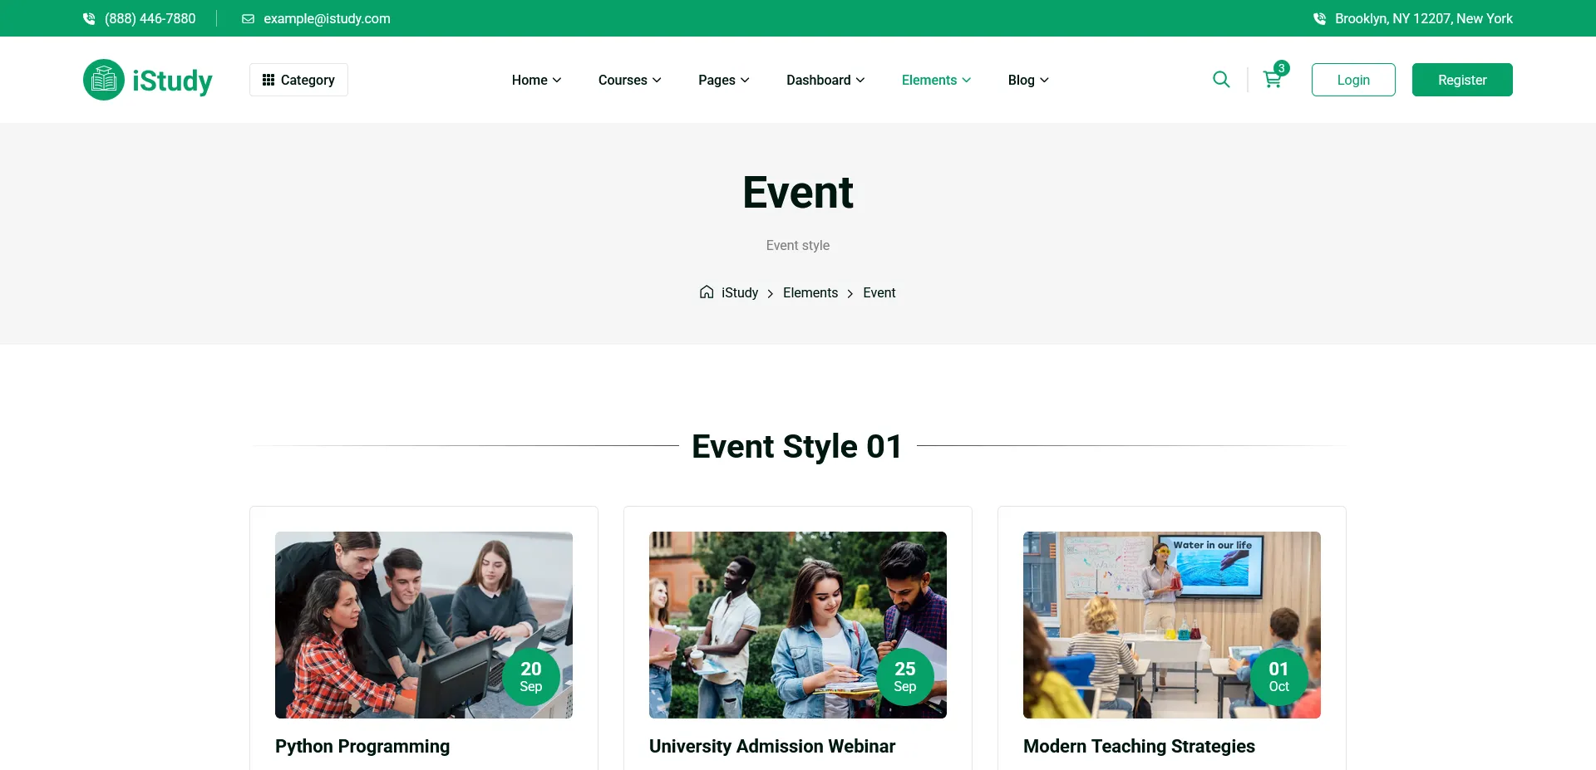Go to Elements in the breadcrumb
The height and width of the screenshot is (770, 1596).
click(x=810, y=292)
